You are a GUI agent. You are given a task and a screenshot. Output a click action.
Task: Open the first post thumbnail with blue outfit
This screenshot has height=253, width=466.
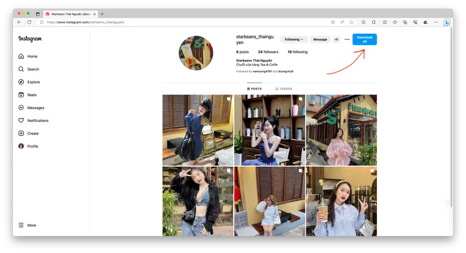click(x=197, y=130)
